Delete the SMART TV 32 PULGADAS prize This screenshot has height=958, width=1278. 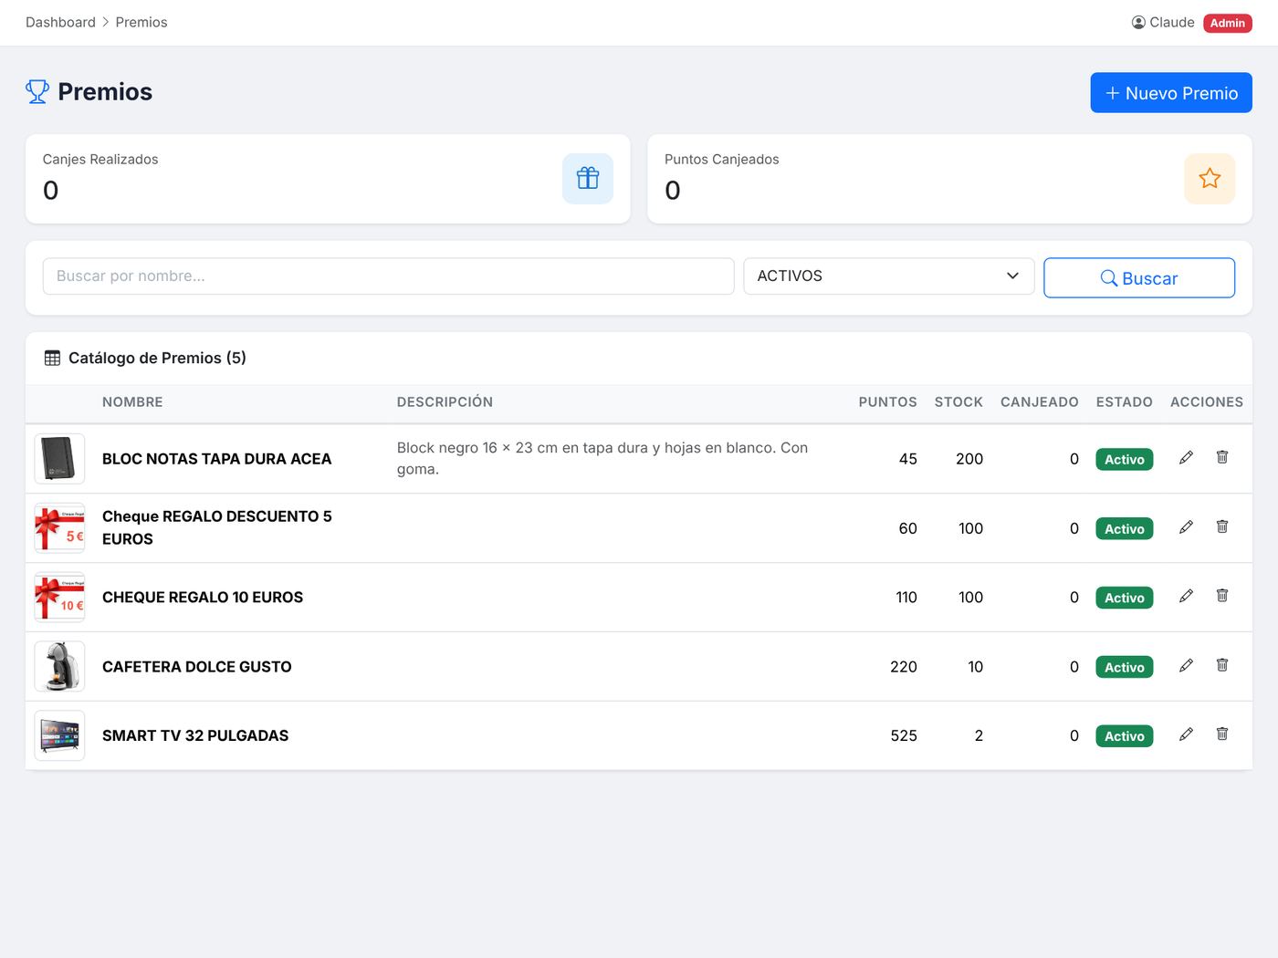[x=1222, y=734]
